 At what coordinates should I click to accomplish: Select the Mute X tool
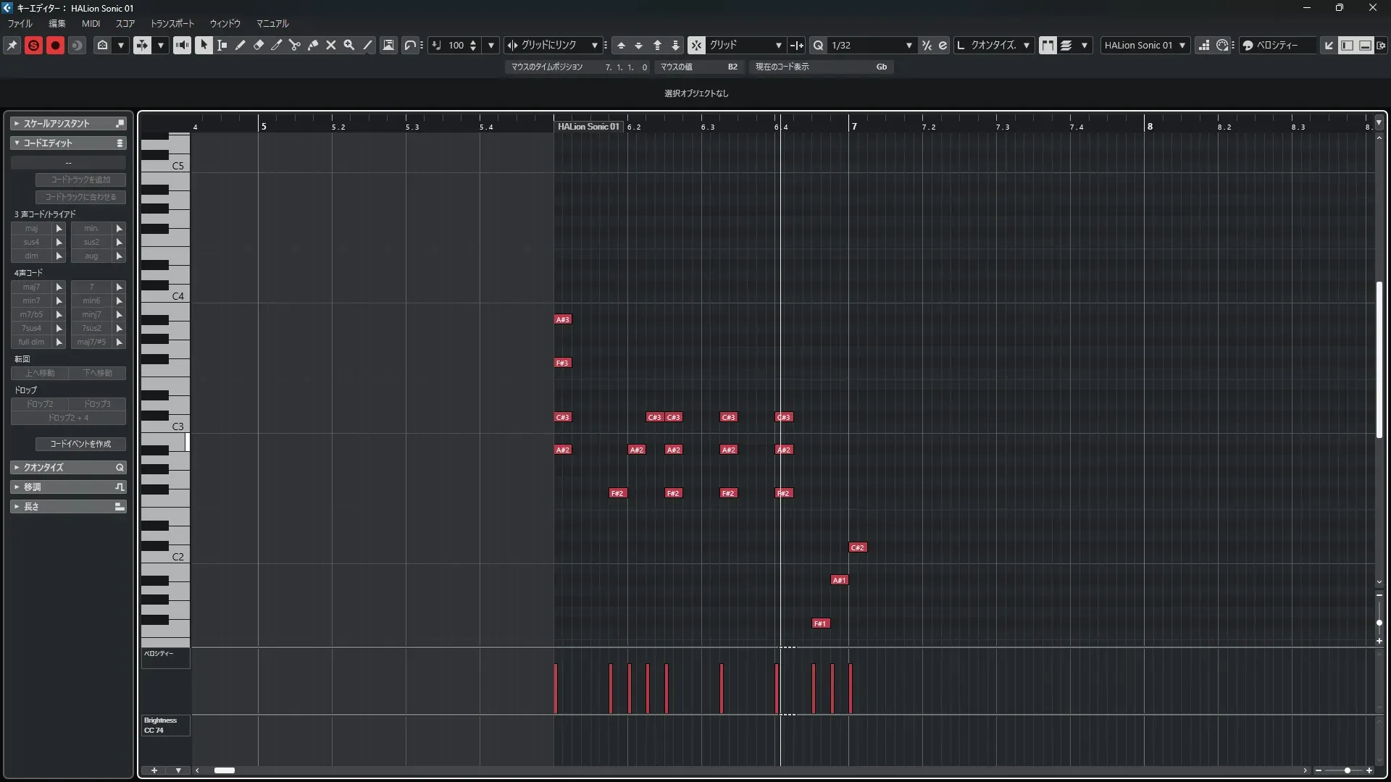pos(331,45)
